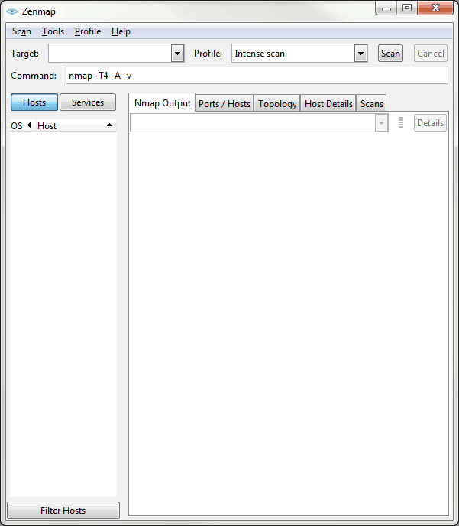Click the output highlighting options icon
The height and width of the screenshot is (526, 459).
coord(401,123)
